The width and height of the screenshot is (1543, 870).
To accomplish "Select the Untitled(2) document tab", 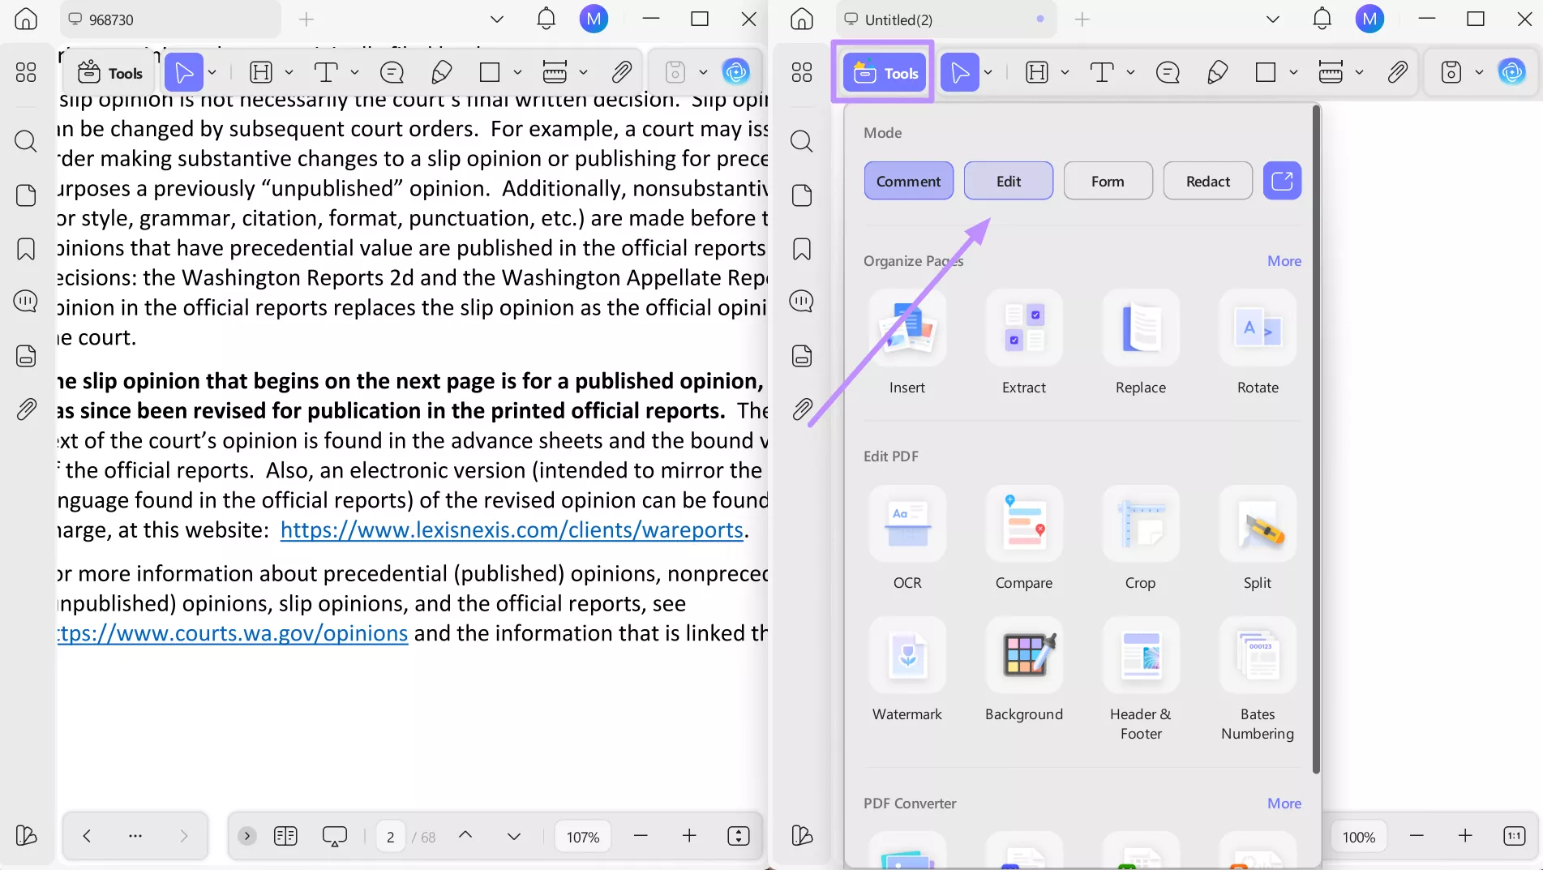I will click(x=946, y=19).
